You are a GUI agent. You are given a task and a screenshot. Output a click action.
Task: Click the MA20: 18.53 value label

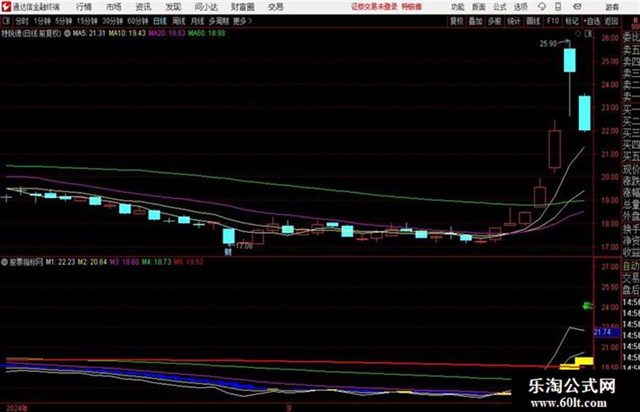(167, 33)
